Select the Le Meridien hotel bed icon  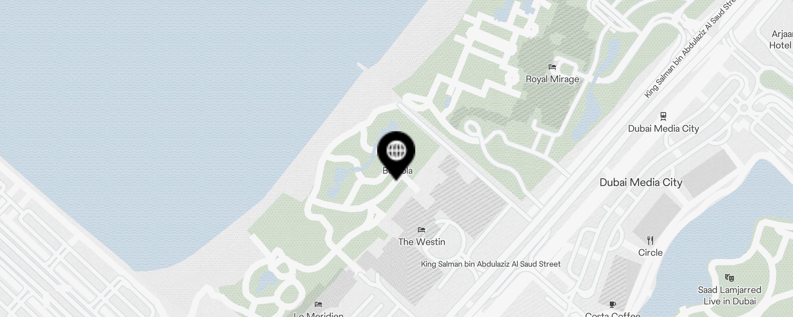click(318, 304)
